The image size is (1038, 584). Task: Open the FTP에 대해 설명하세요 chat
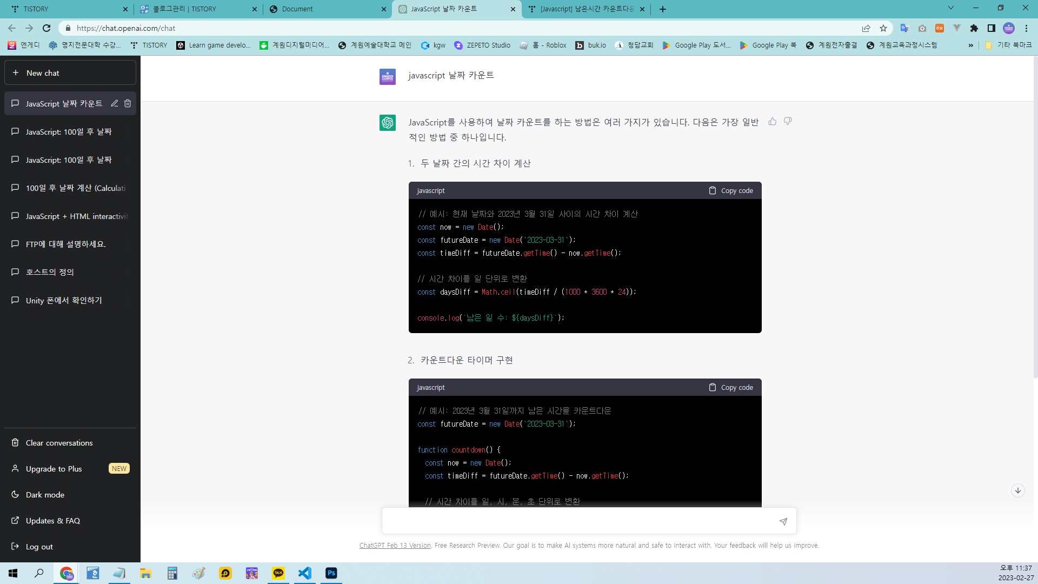click(70, 244)
